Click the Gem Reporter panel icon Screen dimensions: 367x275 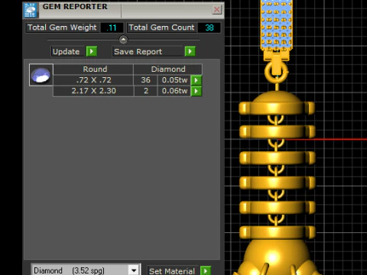(x=31, y=10)
